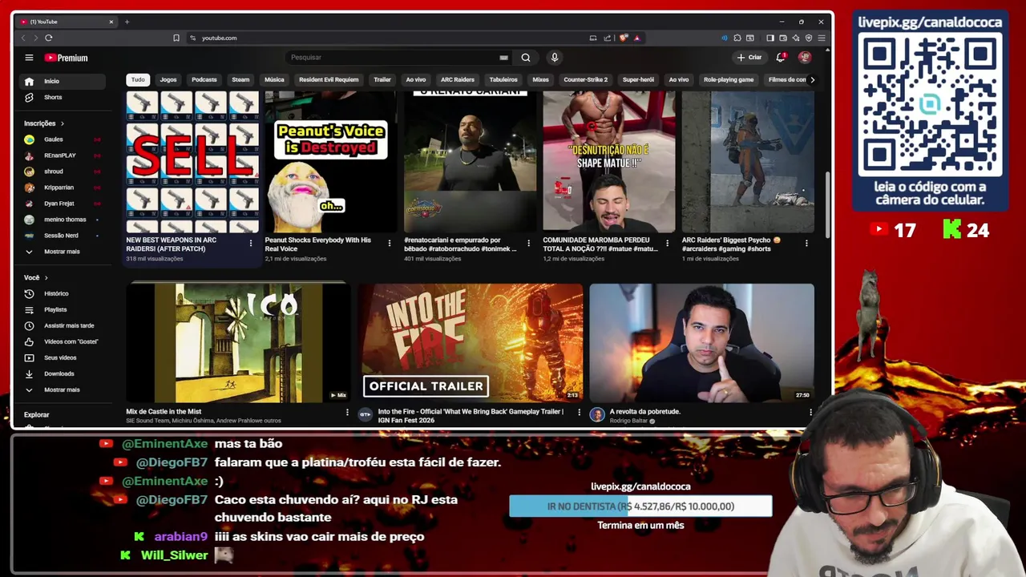Open options for Into the Fire trailer
This screenshot has height=577, width=1026.
(579, 412)
